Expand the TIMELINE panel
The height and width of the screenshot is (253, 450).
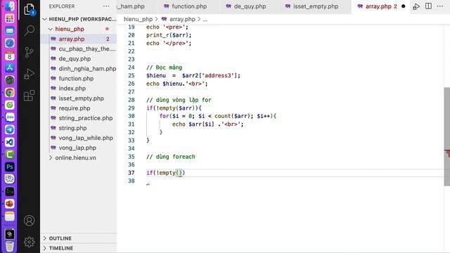(79, 248)
